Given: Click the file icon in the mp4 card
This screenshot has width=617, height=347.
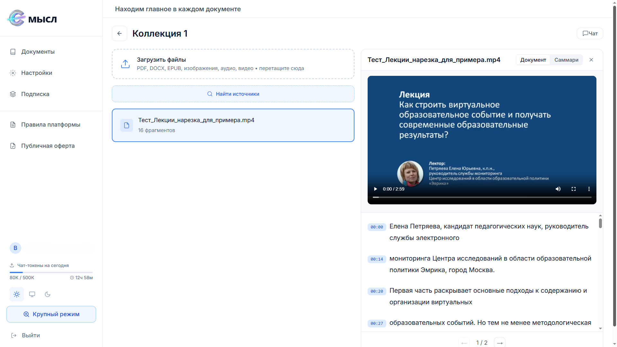Looking at the screenshot, I should pos(127,125).
